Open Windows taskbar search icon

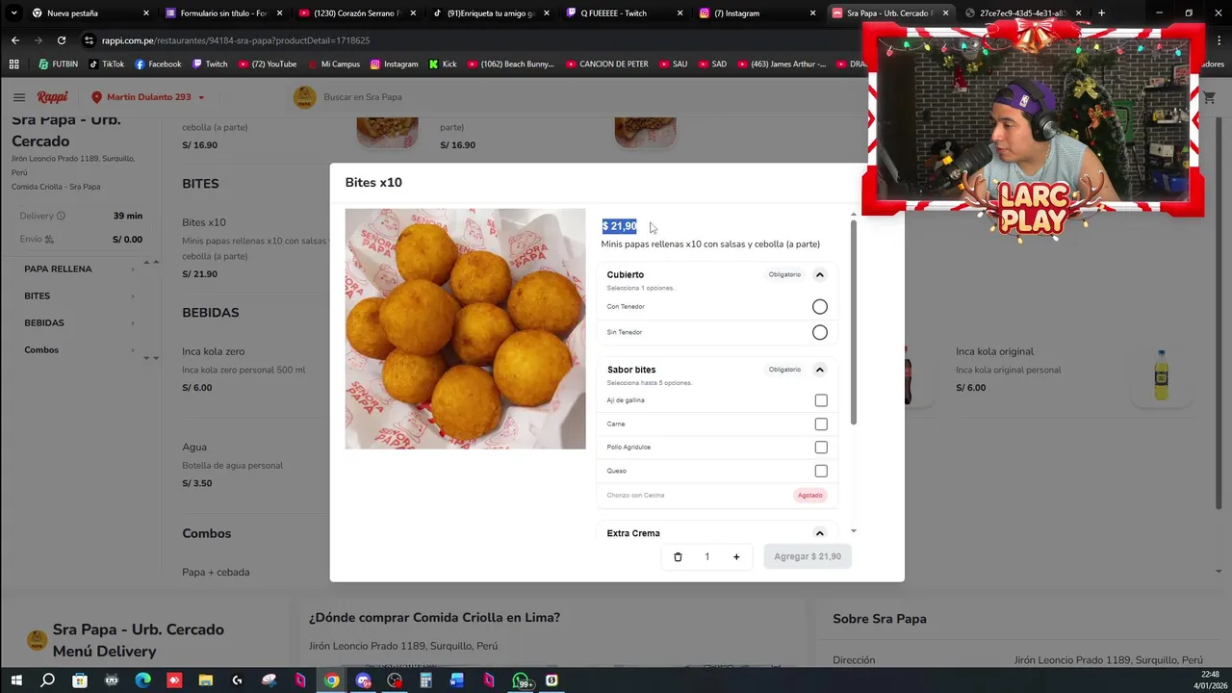(x=47, y=680)
